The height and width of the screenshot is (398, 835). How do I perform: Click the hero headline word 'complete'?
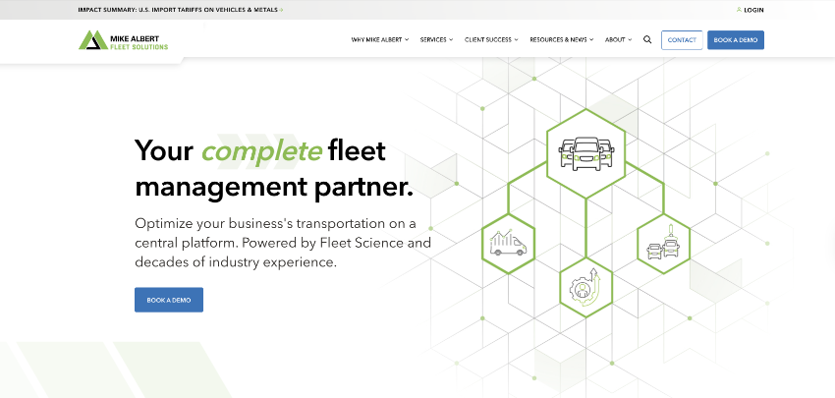tap(261, 151)
